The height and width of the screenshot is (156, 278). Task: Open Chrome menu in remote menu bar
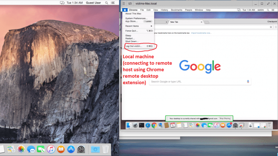coord(133,10)
